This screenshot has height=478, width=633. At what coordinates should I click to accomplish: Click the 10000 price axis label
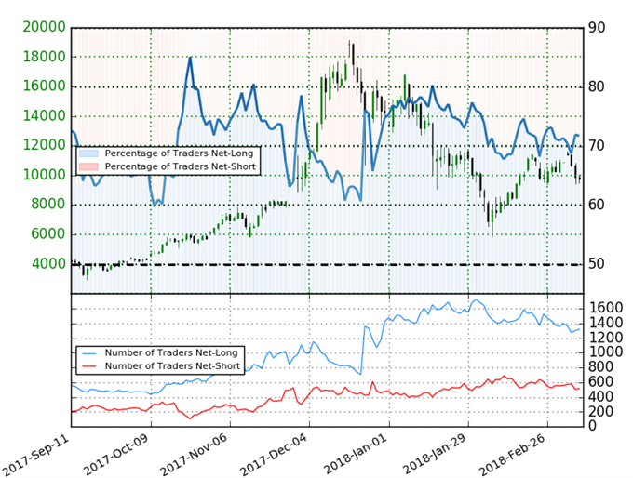point(44,175)
